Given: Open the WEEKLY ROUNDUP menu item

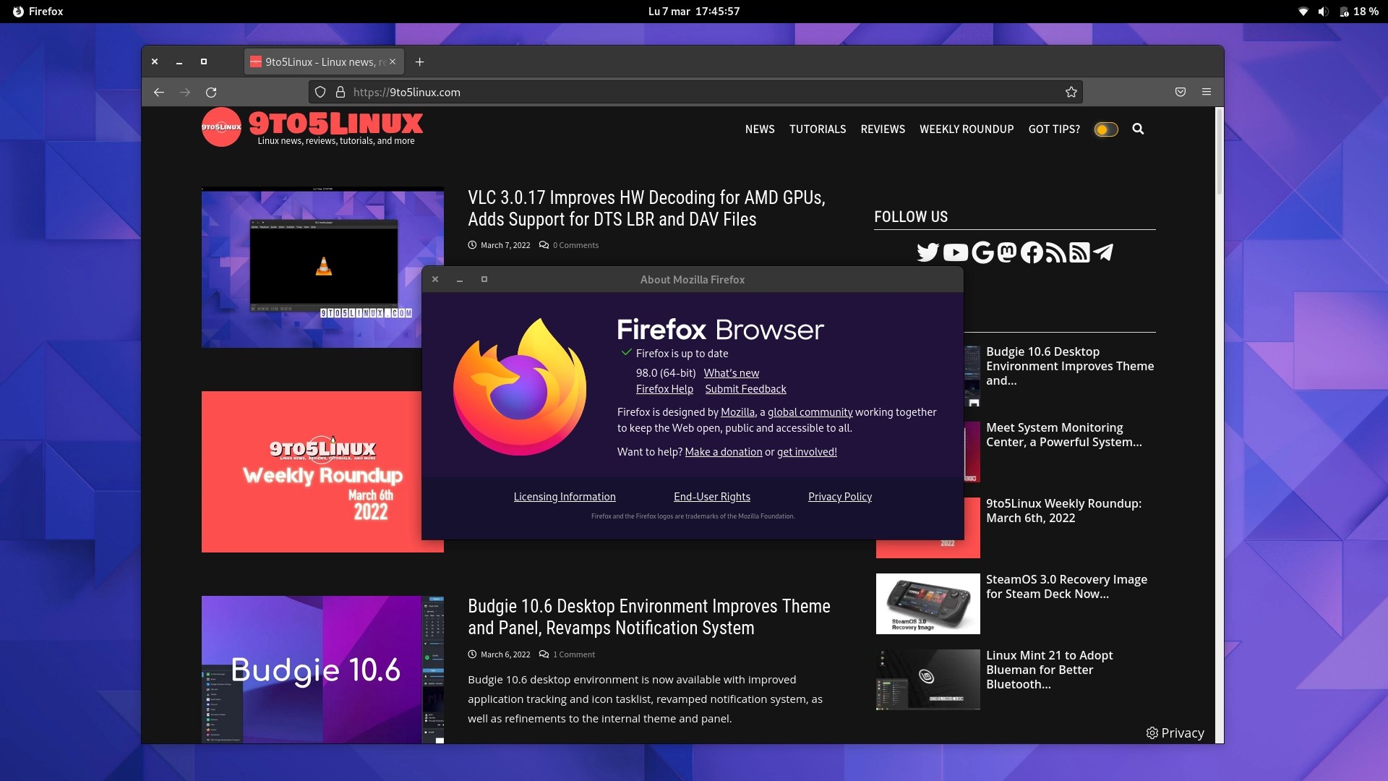Looking at the screenshot, I should [x=967, y=129].
